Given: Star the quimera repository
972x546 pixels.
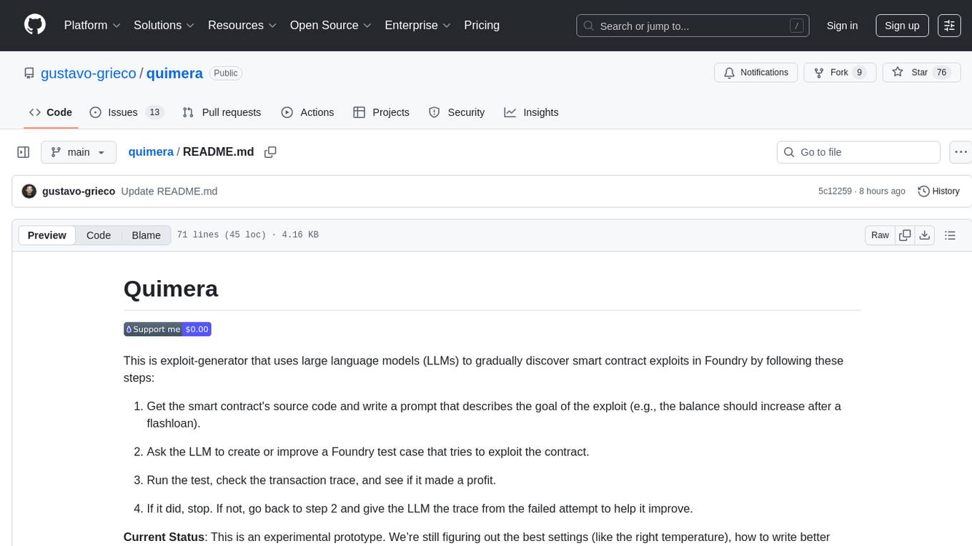Looking at the screenshot, I should coord(922,72).
